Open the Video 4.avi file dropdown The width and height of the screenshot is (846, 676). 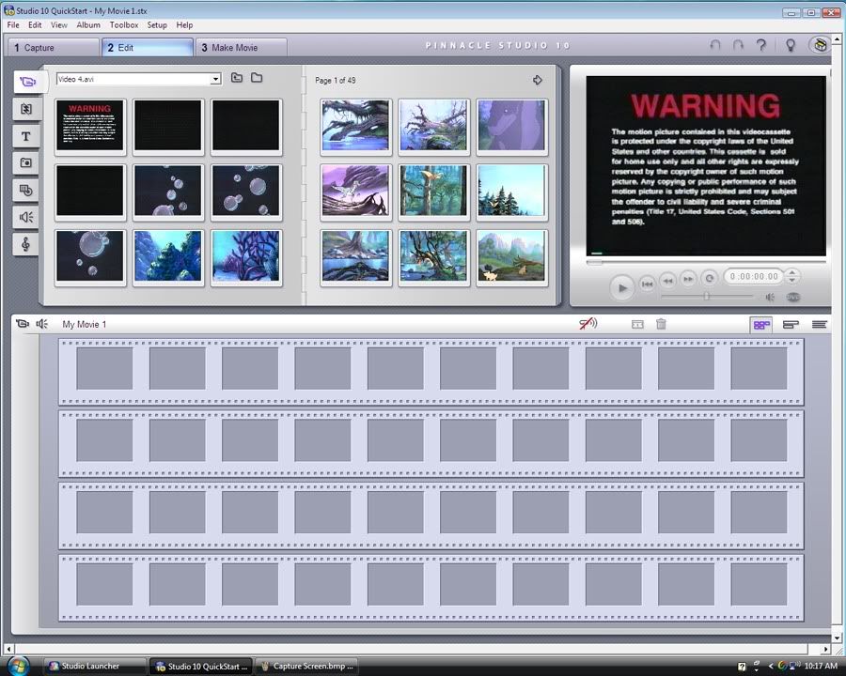coord(215,79)
